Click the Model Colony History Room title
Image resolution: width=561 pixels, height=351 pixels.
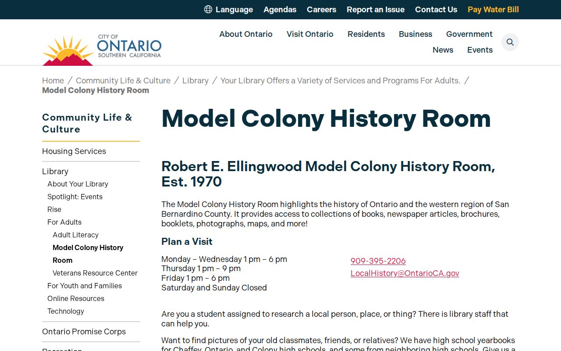pos(326,118)
